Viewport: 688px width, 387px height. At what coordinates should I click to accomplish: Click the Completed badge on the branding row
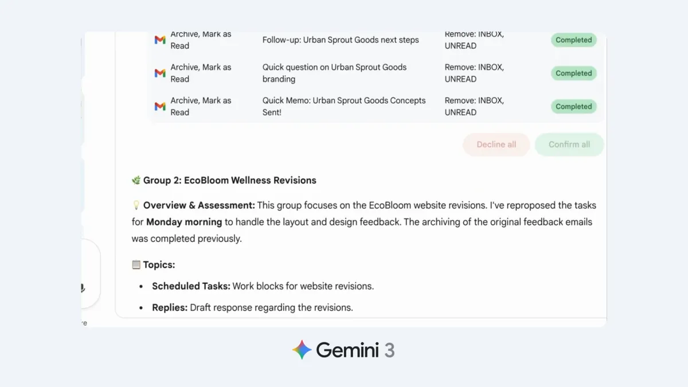[x=573, y=73]
